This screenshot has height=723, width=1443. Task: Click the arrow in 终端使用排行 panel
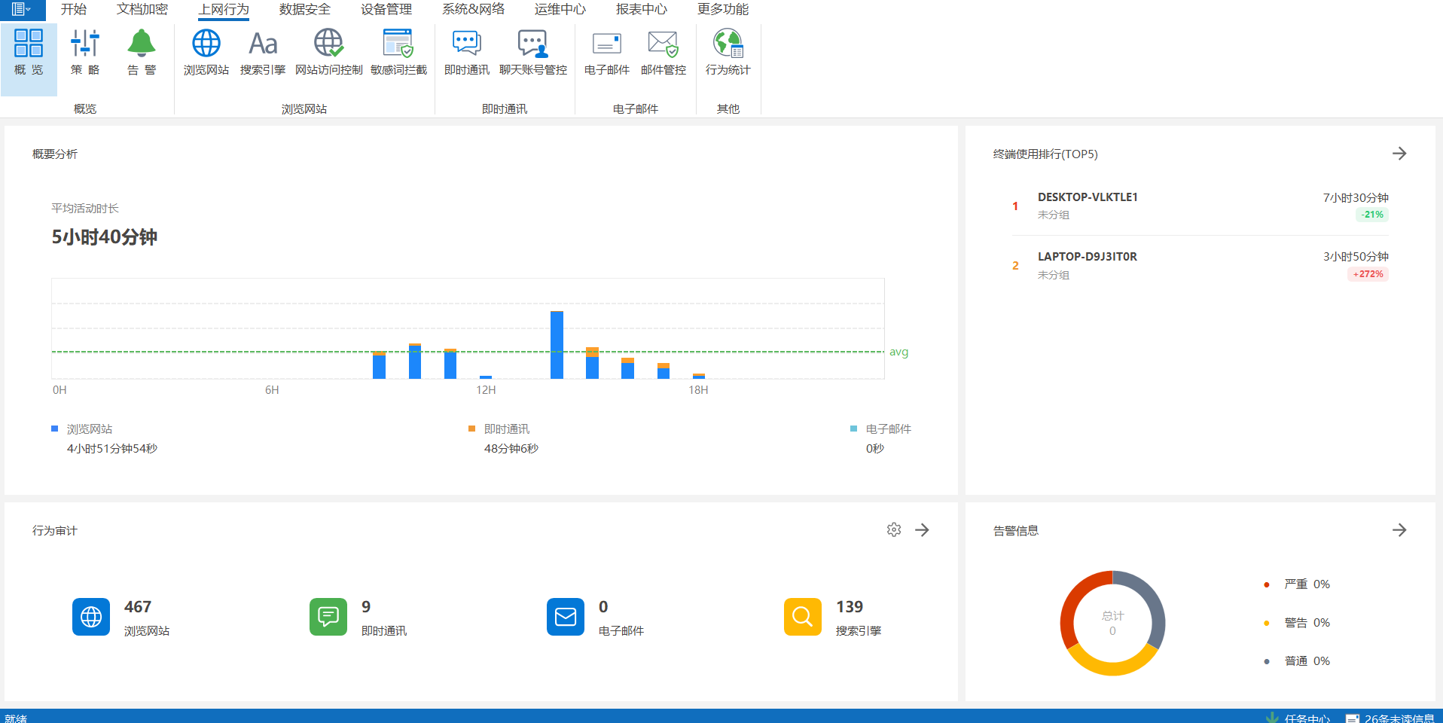click(x=1399, y=154)
